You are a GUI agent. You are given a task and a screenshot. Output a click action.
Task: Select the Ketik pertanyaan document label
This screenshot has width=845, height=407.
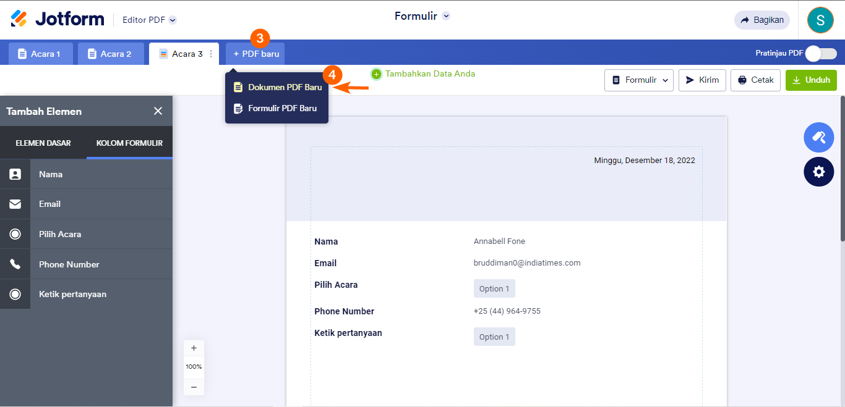point(348,333)
